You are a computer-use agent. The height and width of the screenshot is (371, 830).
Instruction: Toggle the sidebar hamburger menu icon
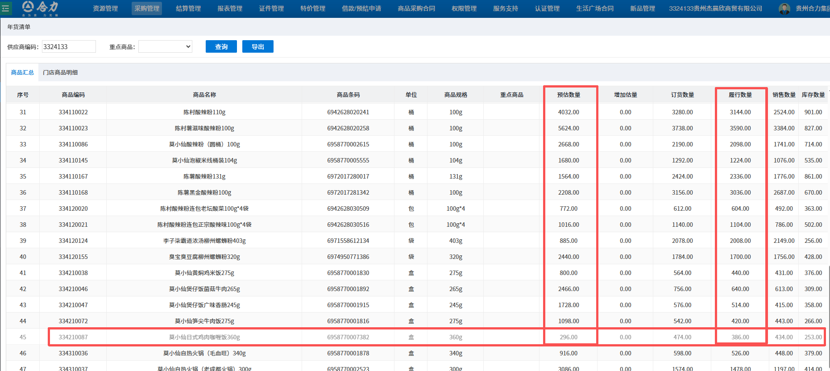click(6, 8)
